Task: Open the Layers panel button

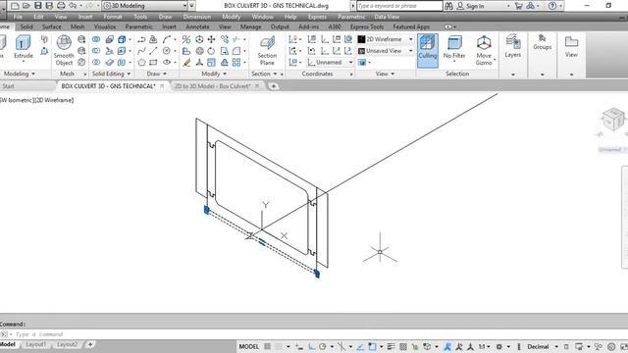Action: (x=512, y=46)
